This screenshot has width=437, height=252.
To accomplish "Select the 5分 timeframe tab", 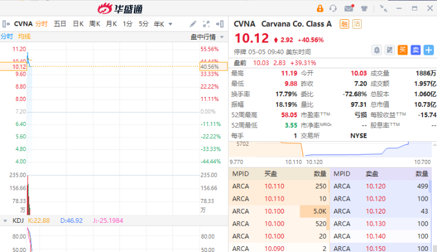I will [x=143, y=24].
